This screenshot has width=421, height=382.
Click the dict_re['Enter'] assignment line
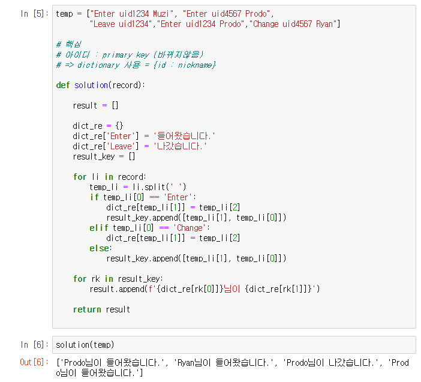(144, 136)
